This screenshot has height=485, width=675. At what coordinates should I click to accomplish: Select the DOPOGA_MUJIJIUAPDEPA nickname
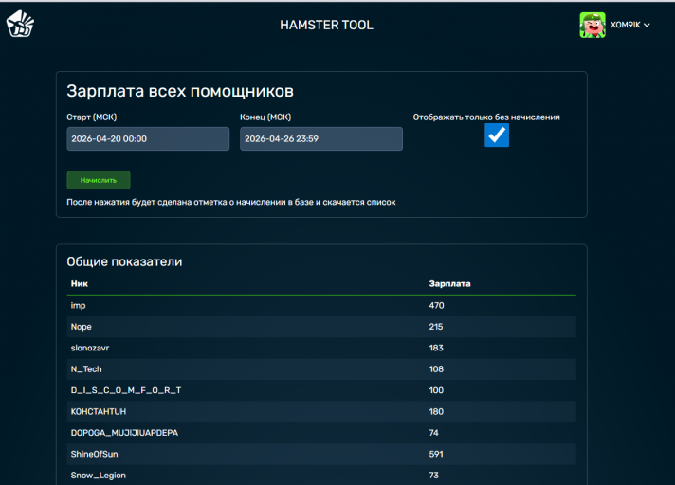pos(124,433)
